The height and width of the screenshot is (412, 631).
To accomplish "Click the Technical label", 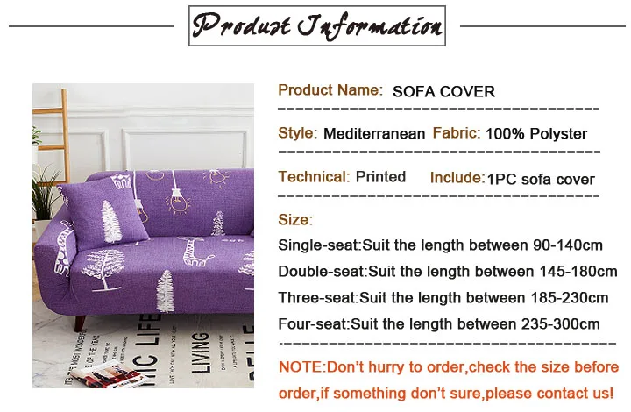I will [315, 177].
